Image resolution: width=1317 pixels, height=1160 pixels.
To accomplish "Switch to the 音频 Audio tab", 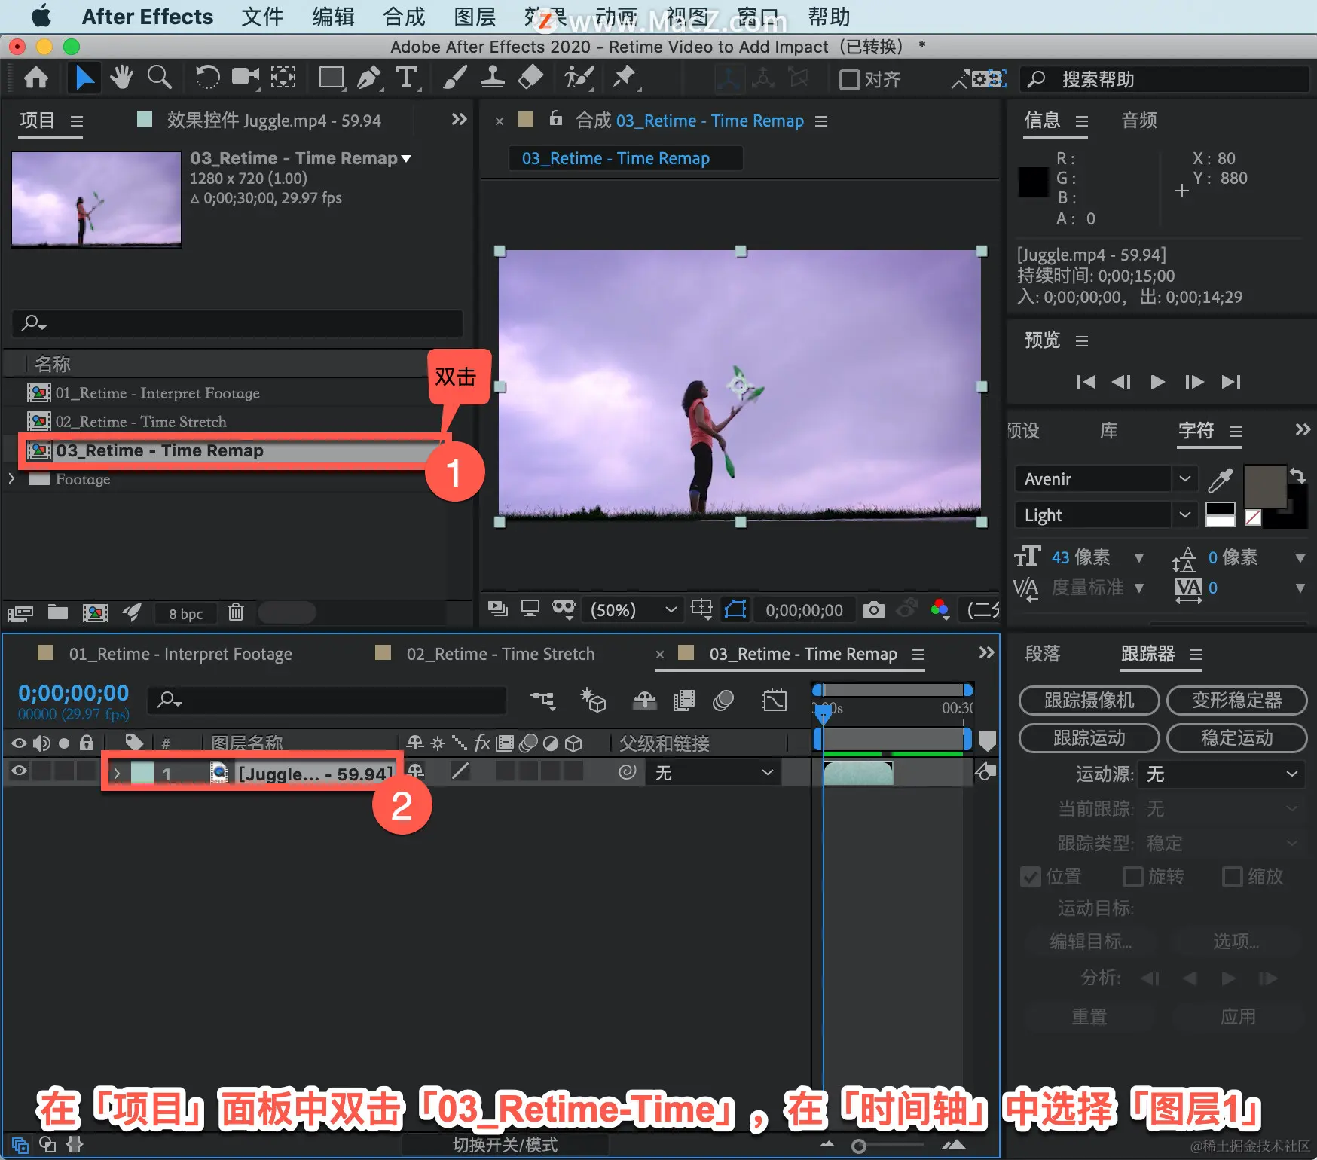I will click(x=1139, y=120).
